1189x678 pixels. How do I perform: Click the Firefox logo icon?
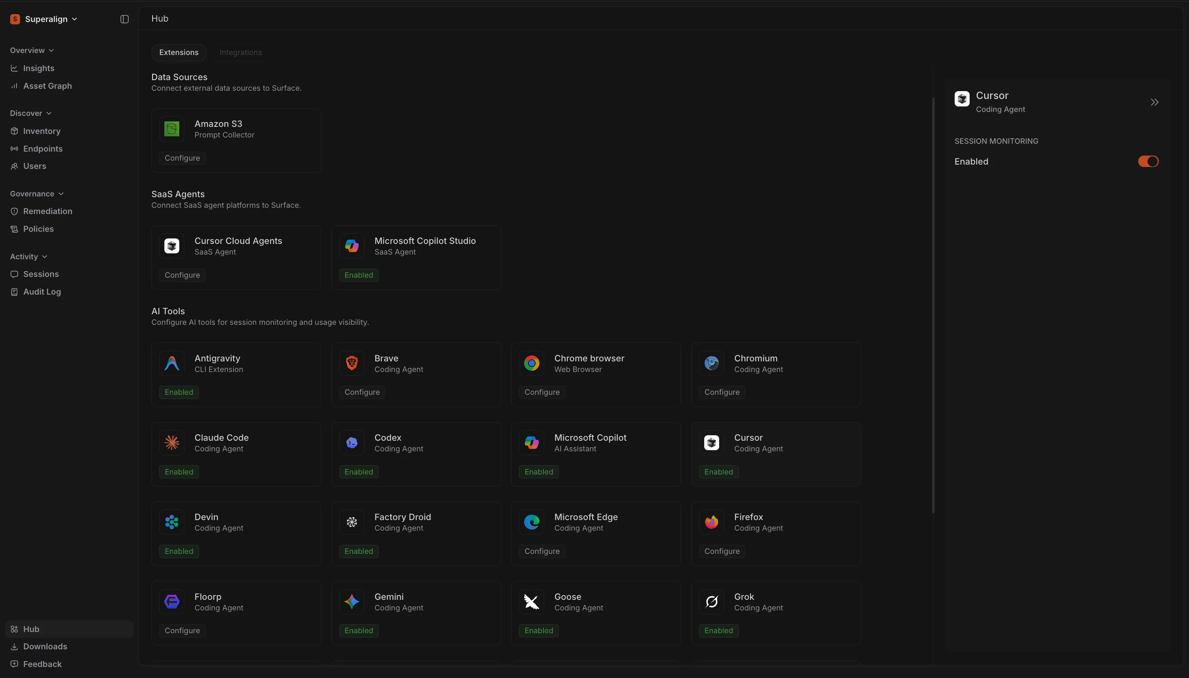point(712,522)
